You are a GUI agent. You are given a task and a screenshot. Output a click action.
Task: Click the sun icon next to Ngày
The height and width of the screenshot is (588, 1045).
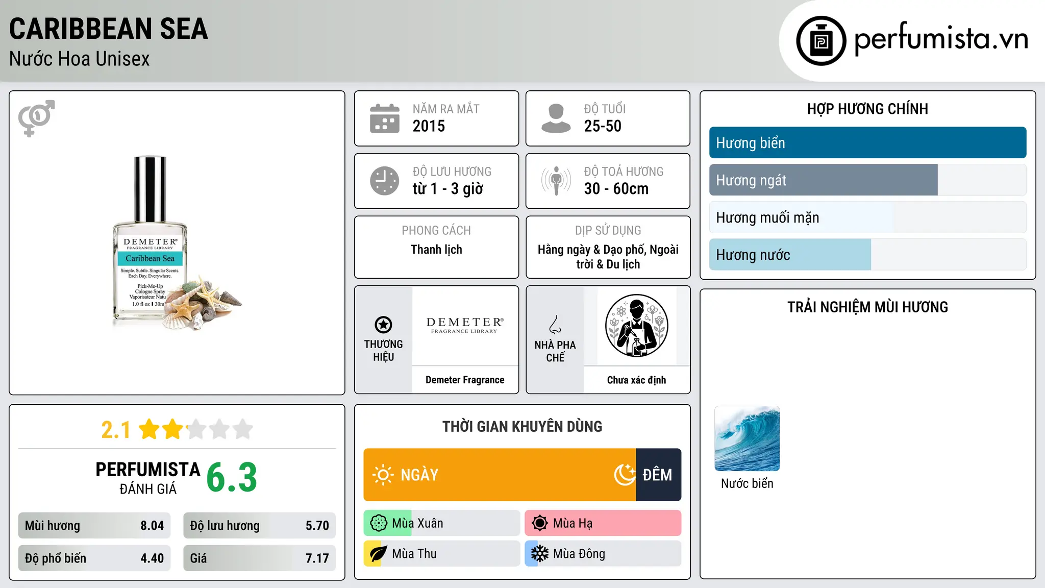tap(383, 475)
